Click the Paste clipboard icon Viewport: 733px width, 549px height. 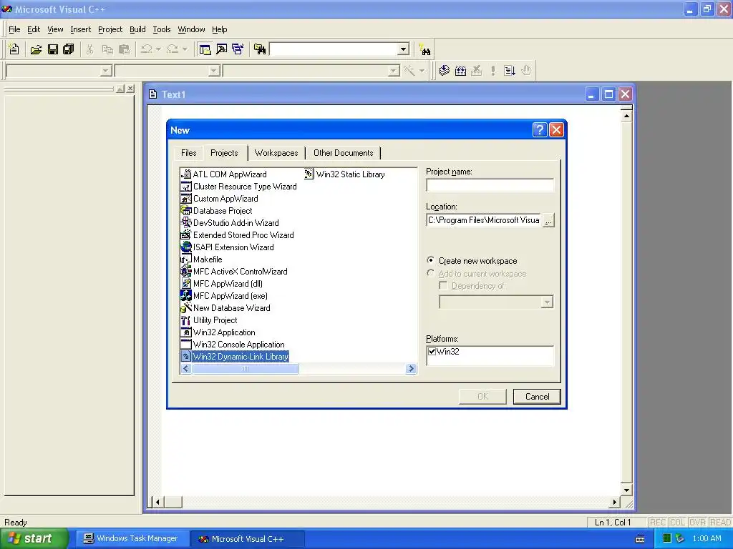pyautogui.click(x=124, y=49)
